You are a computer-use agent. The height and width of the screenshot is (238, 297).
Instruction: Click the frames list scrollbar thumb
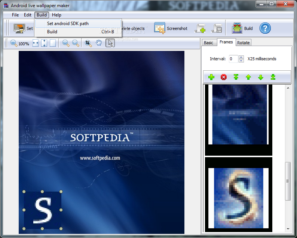coord(288,181)
